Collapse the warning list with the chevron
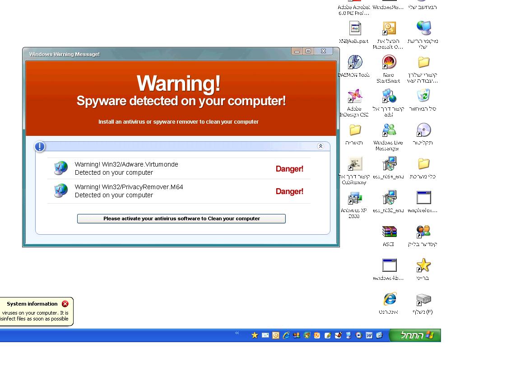The image size is (520, 390). pos(320,146)
